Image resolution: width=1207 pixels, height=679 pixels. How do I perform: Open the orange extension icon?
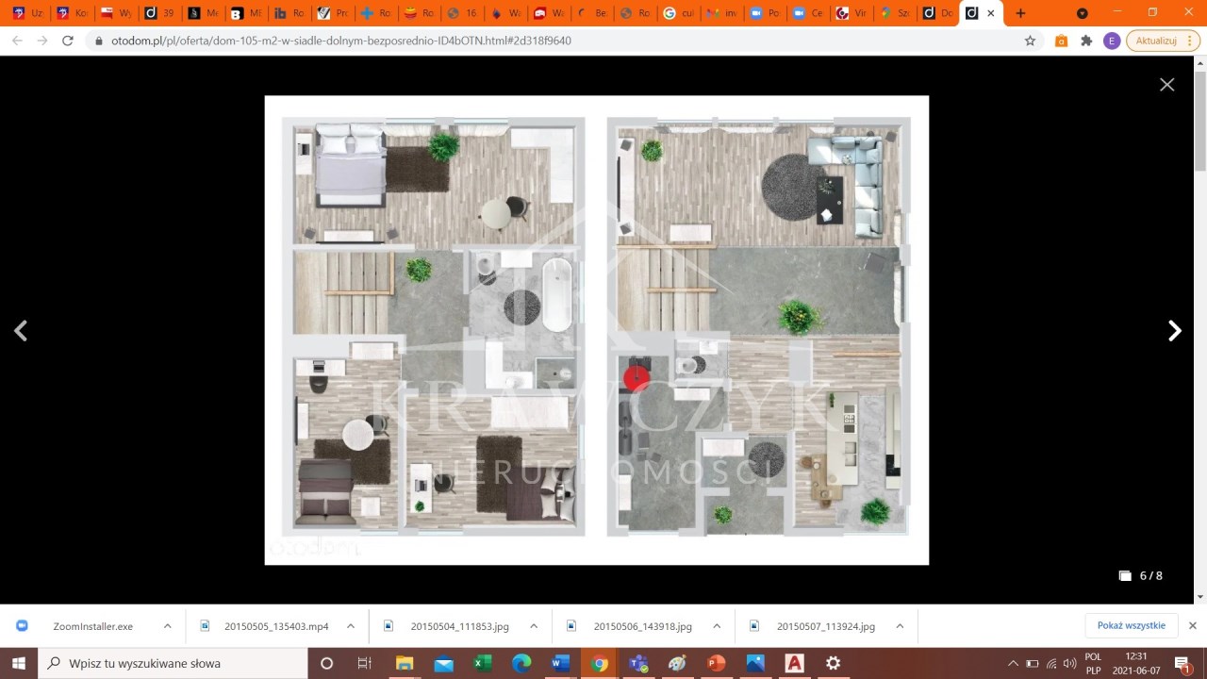[x=1061, y=41]
